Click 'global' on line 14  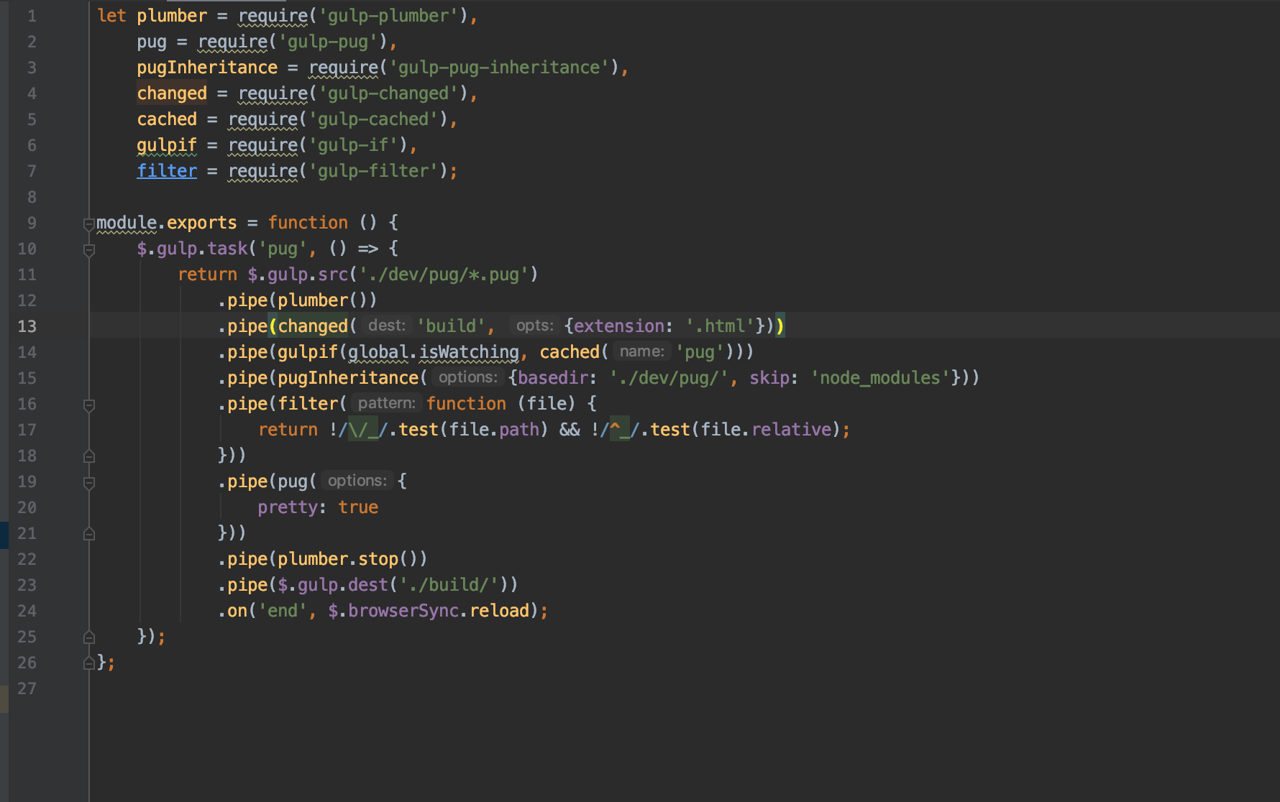(x=378, y=352)
